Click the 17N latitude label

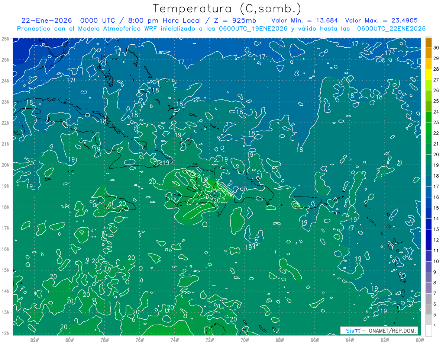coord(6,228)
